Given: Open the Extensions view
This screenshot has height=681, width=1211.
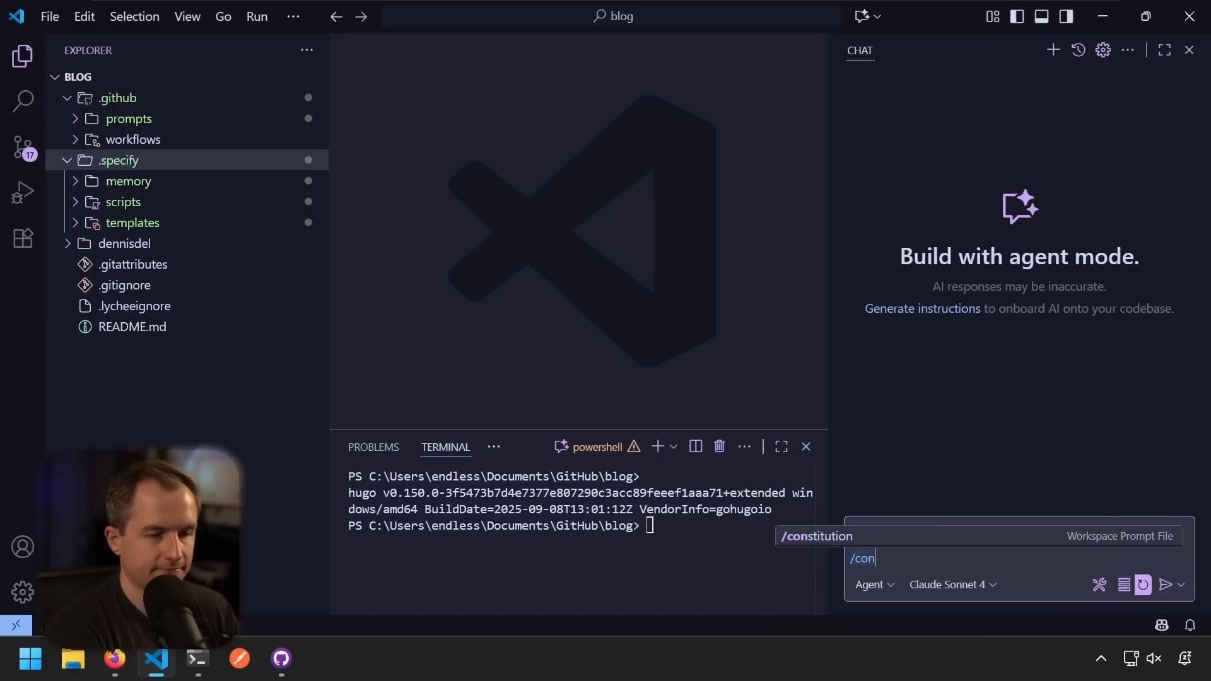Looking at the screenshot, I should click(23, 238).
